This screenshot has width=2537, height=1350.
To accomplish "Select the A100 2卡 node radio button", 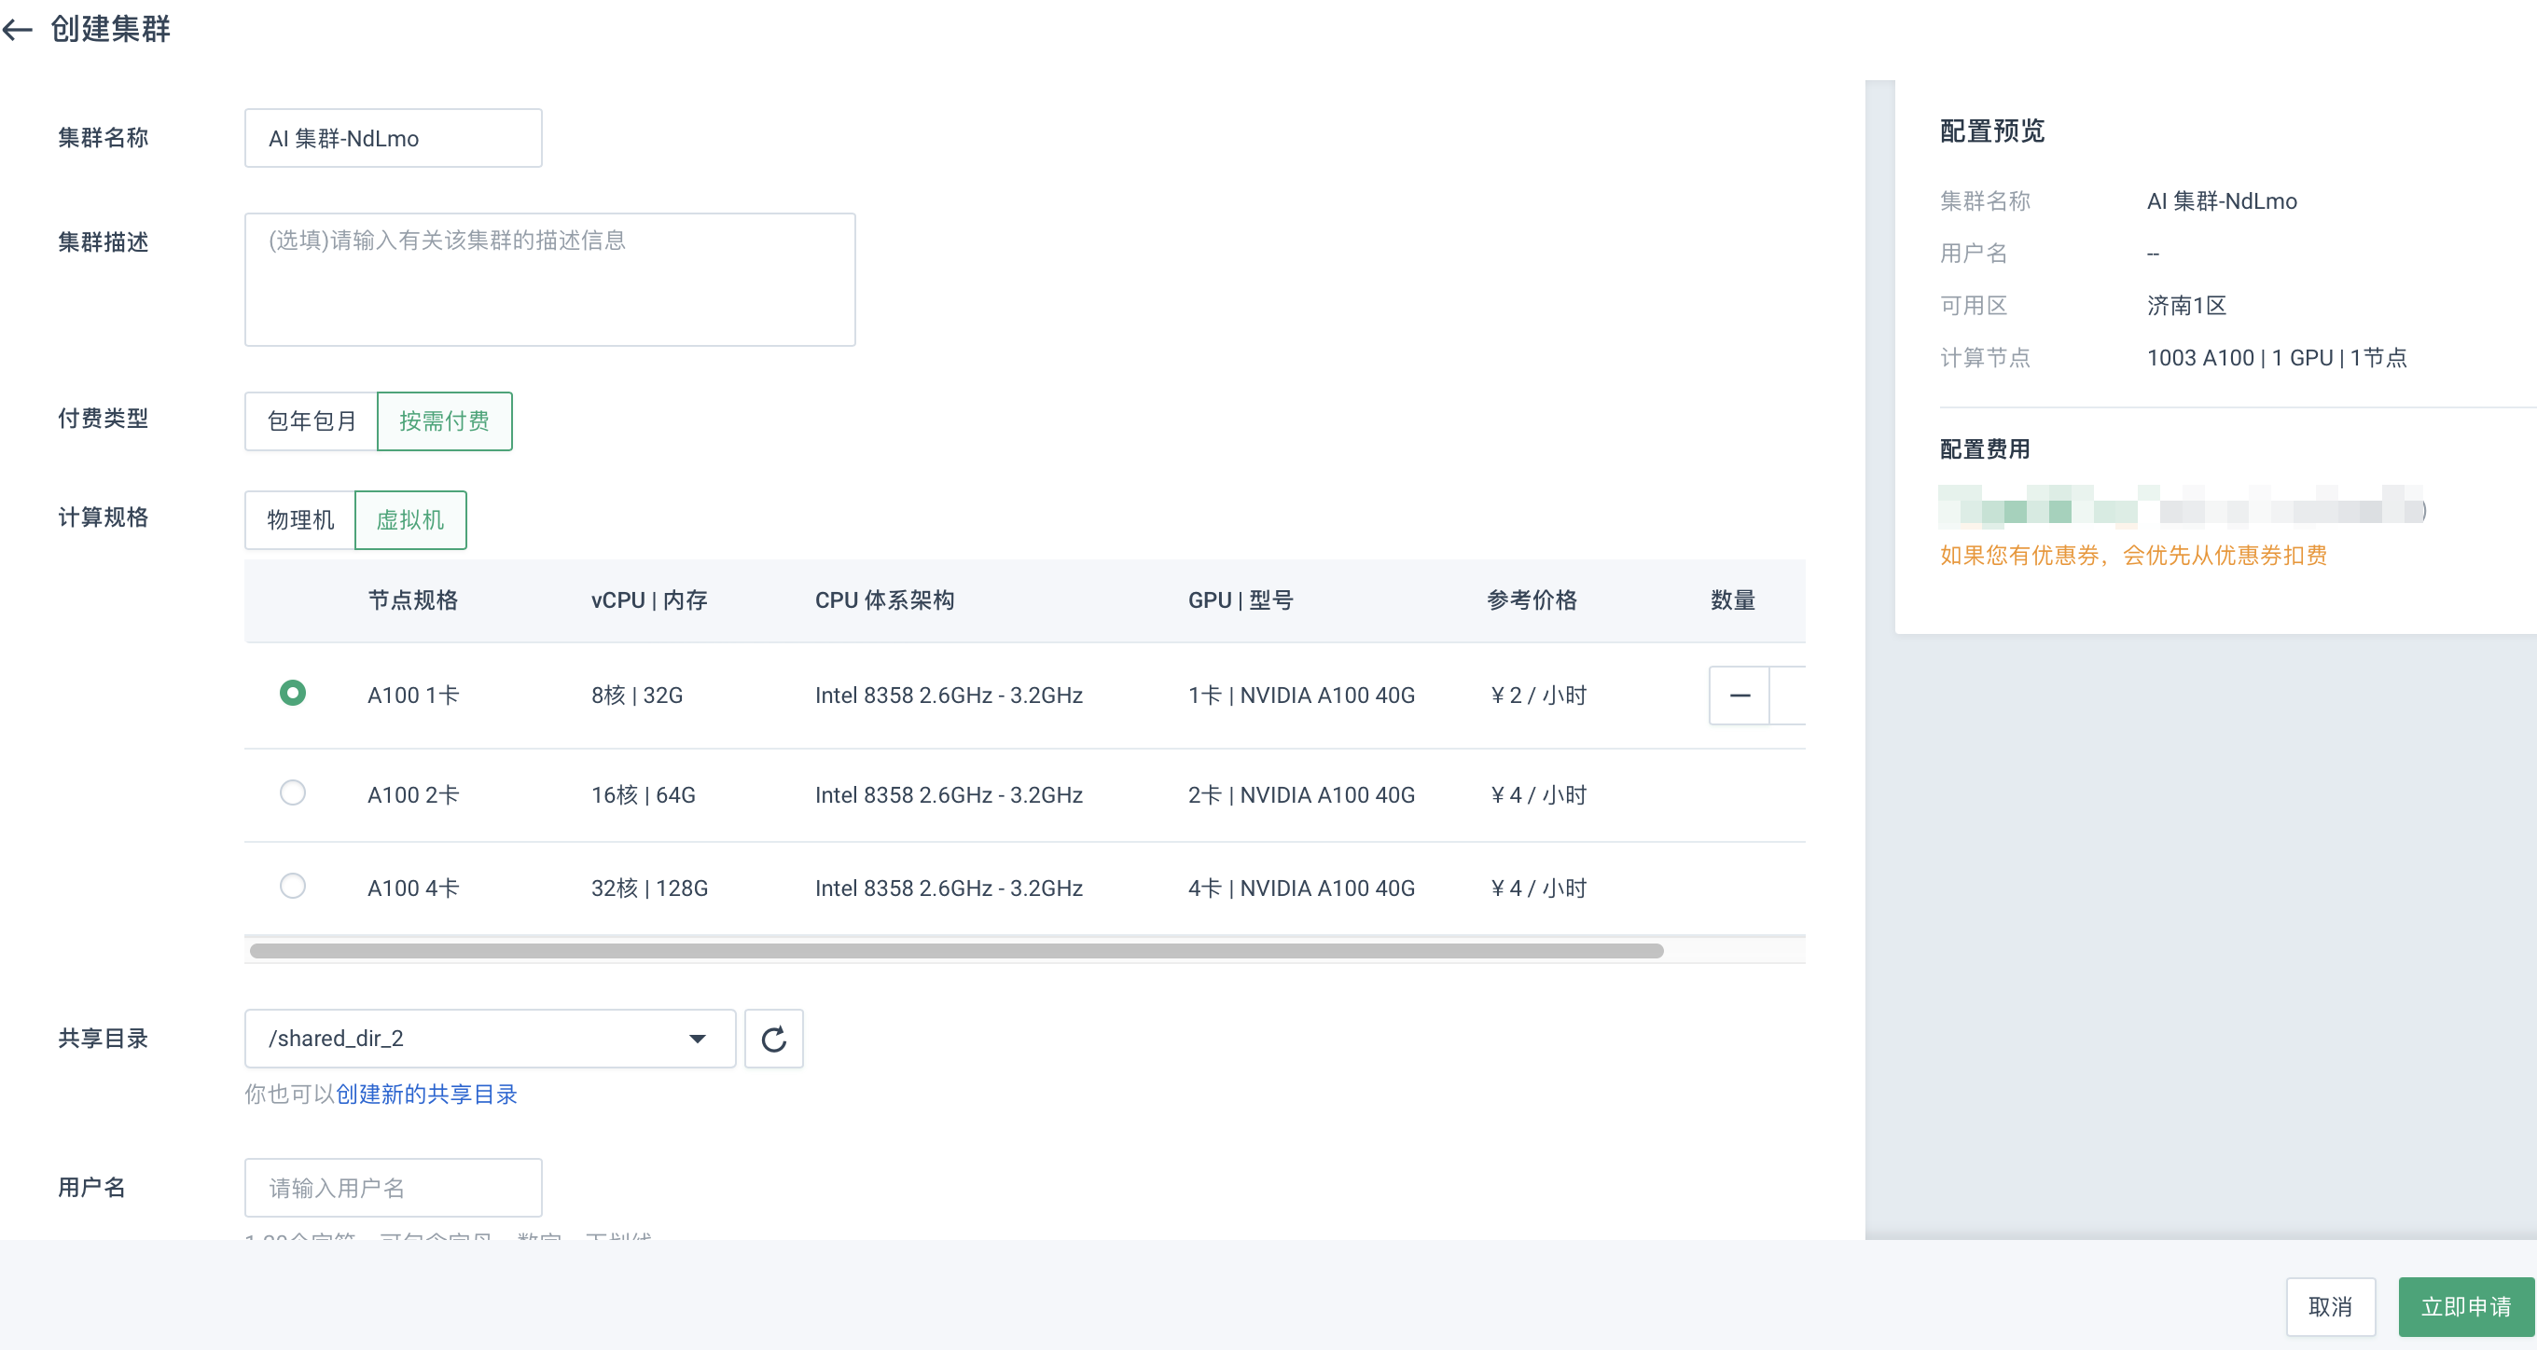I will [x=293, y=792].
